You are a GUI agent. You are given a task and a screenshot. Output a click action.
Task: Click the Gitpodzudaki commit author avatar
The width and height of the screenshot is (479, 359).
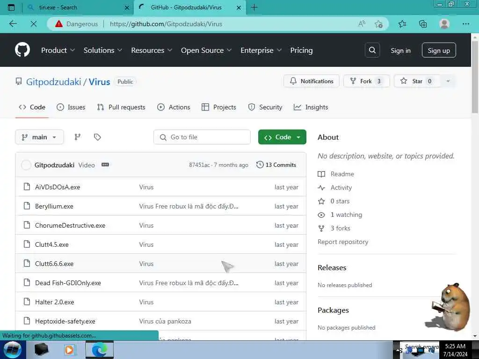point(26,165)
